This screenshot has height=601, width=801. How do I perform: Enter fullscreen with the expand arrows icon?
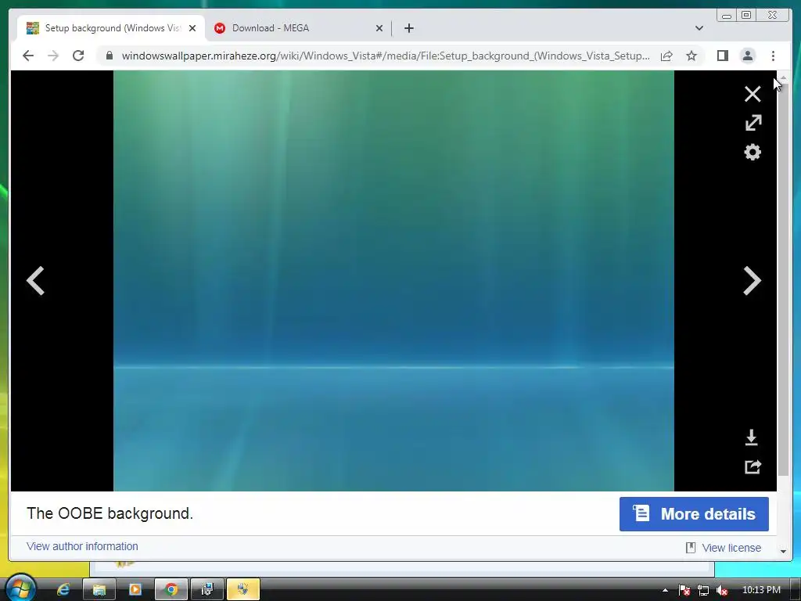pyautogui.click(x=753, y=123)
